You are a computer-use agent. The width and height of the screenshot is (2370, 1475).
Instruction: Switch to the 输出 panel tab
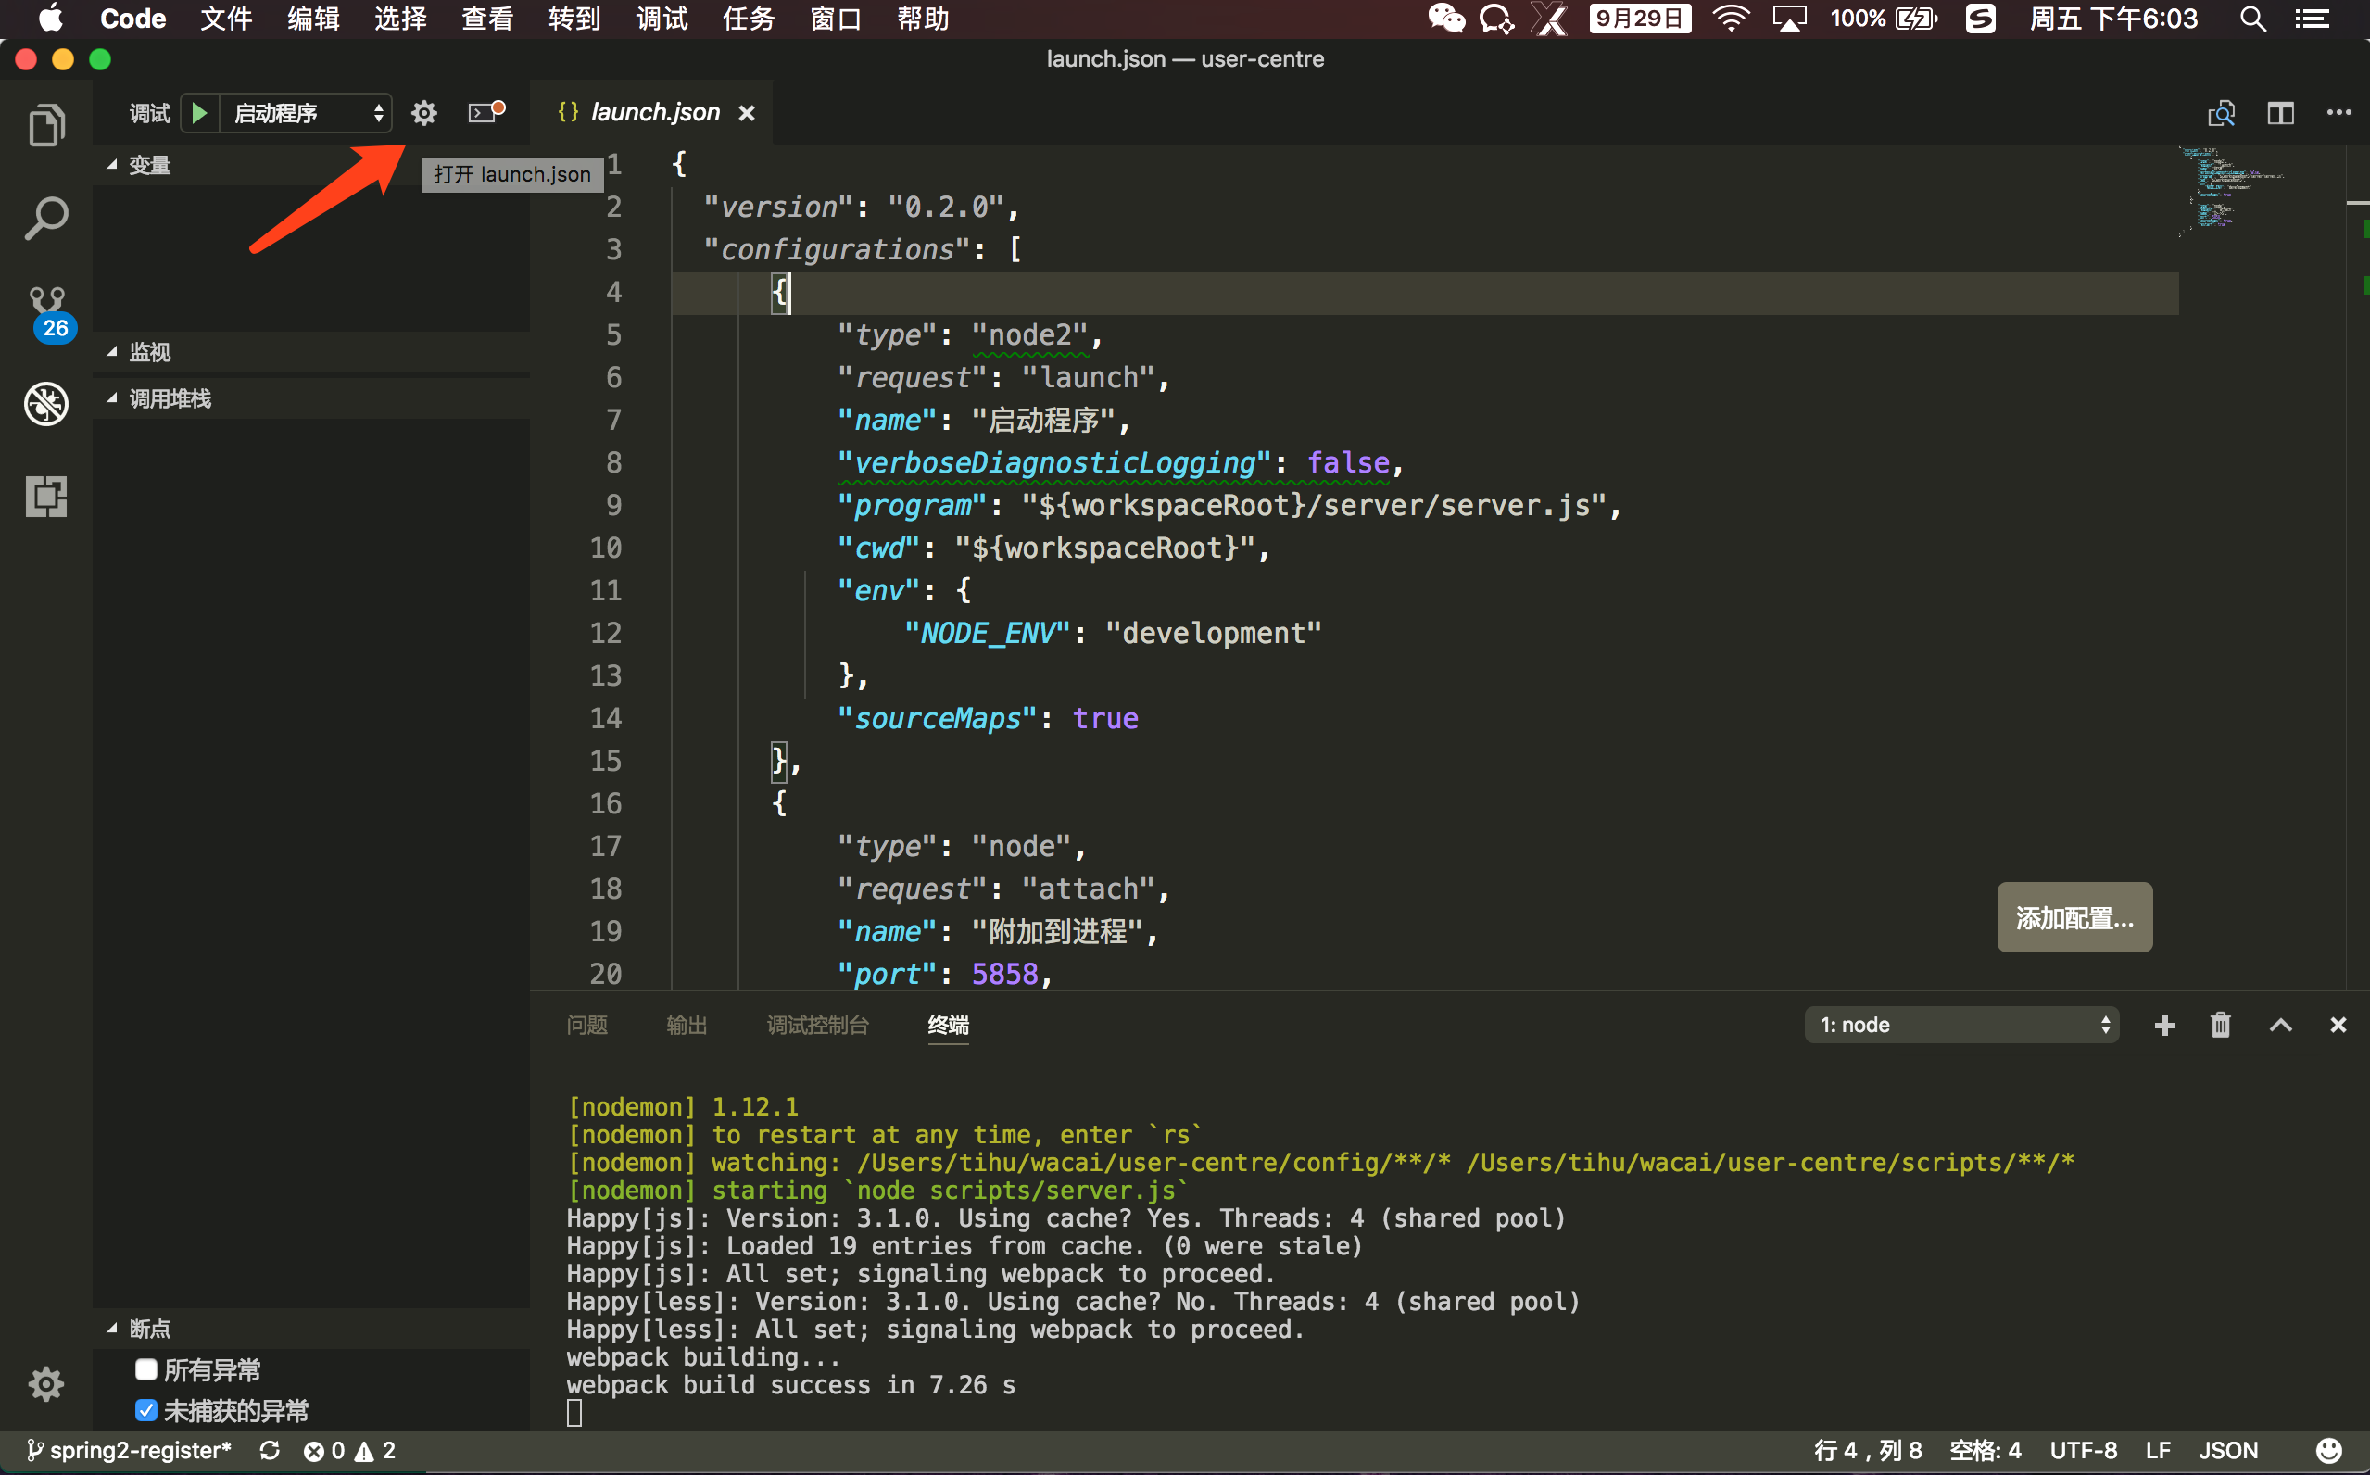click(687, 1026)
